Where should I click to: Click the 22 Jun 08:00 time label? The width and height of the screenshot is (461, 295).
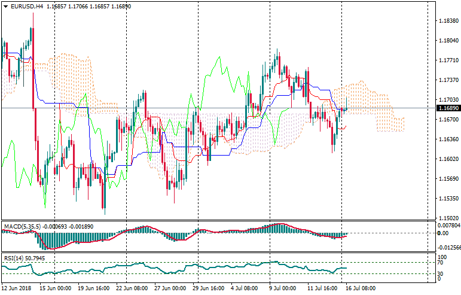click(132, 288)
